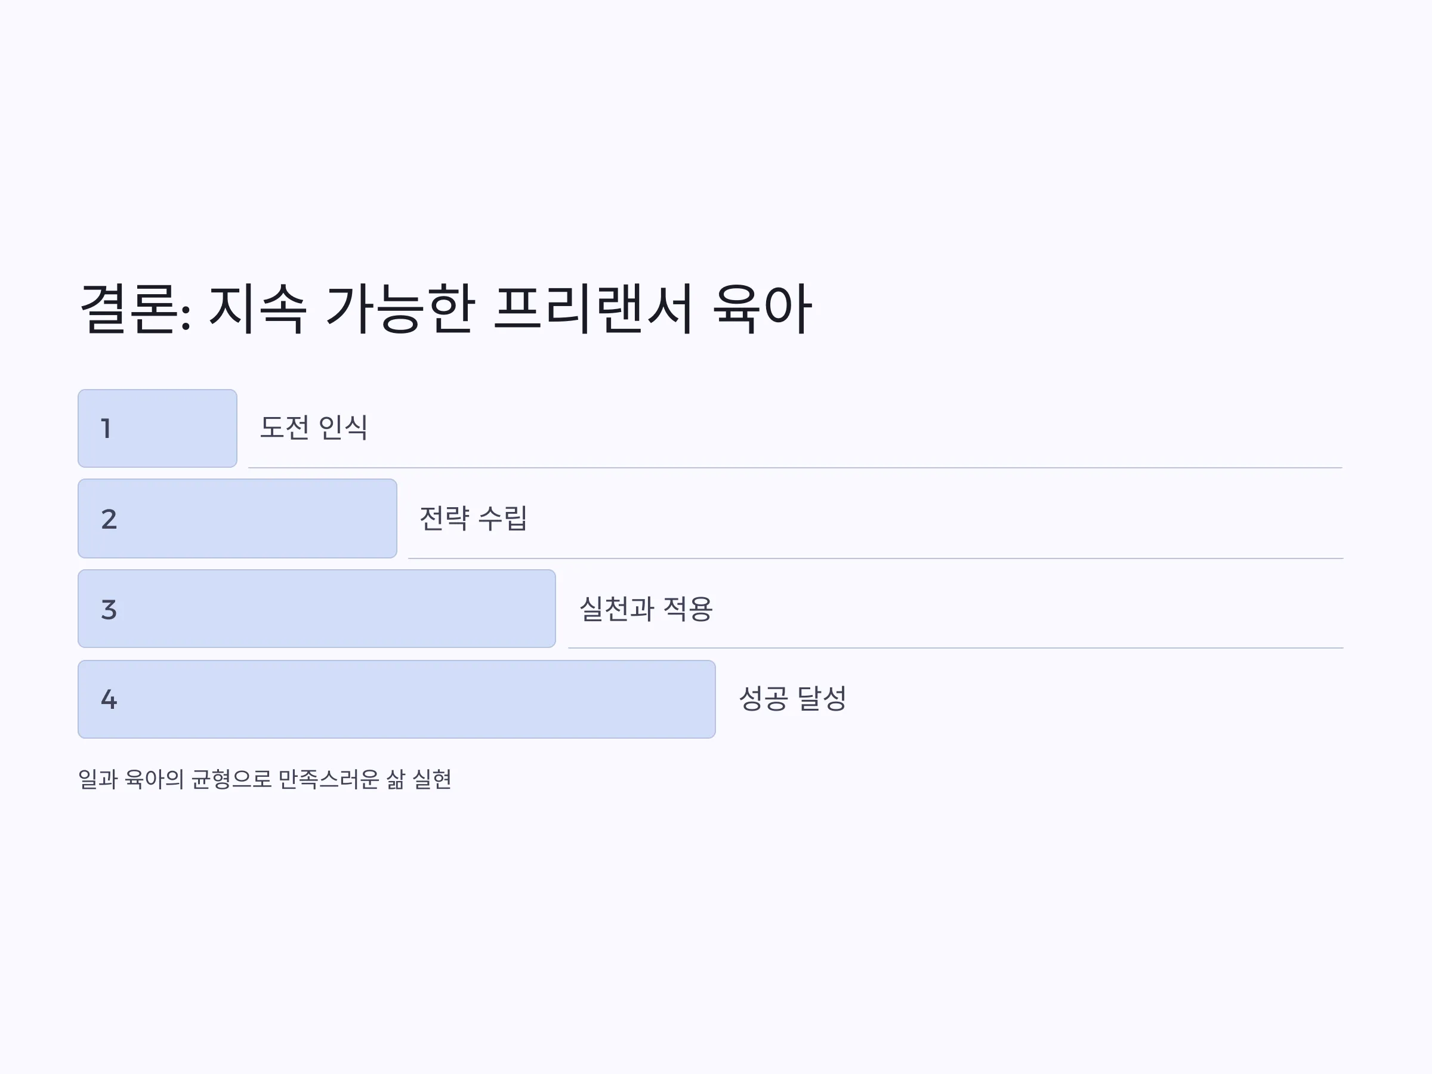Select the shortest blue bar for step 1
Screen dimensions: 1432x1074
pos(158,428)
